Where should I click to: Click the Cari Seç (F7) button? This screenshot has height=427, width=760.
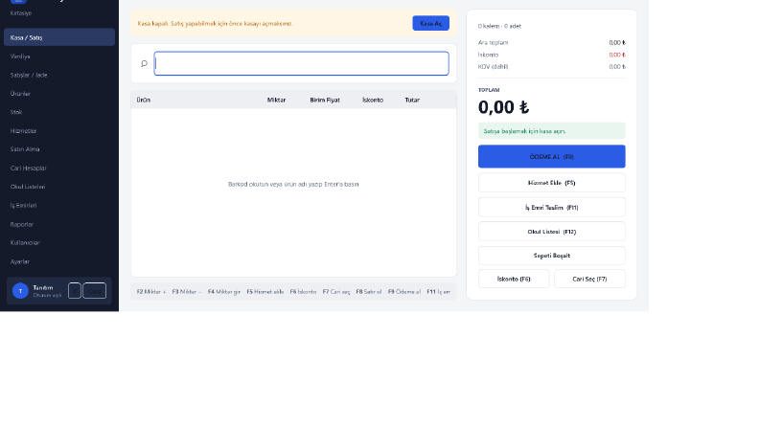tap(589, 279)
